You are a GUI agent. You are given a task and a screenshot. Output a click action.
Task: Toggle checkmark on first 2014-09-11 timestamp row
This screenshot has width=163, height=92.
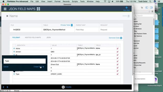pos(118,58)
